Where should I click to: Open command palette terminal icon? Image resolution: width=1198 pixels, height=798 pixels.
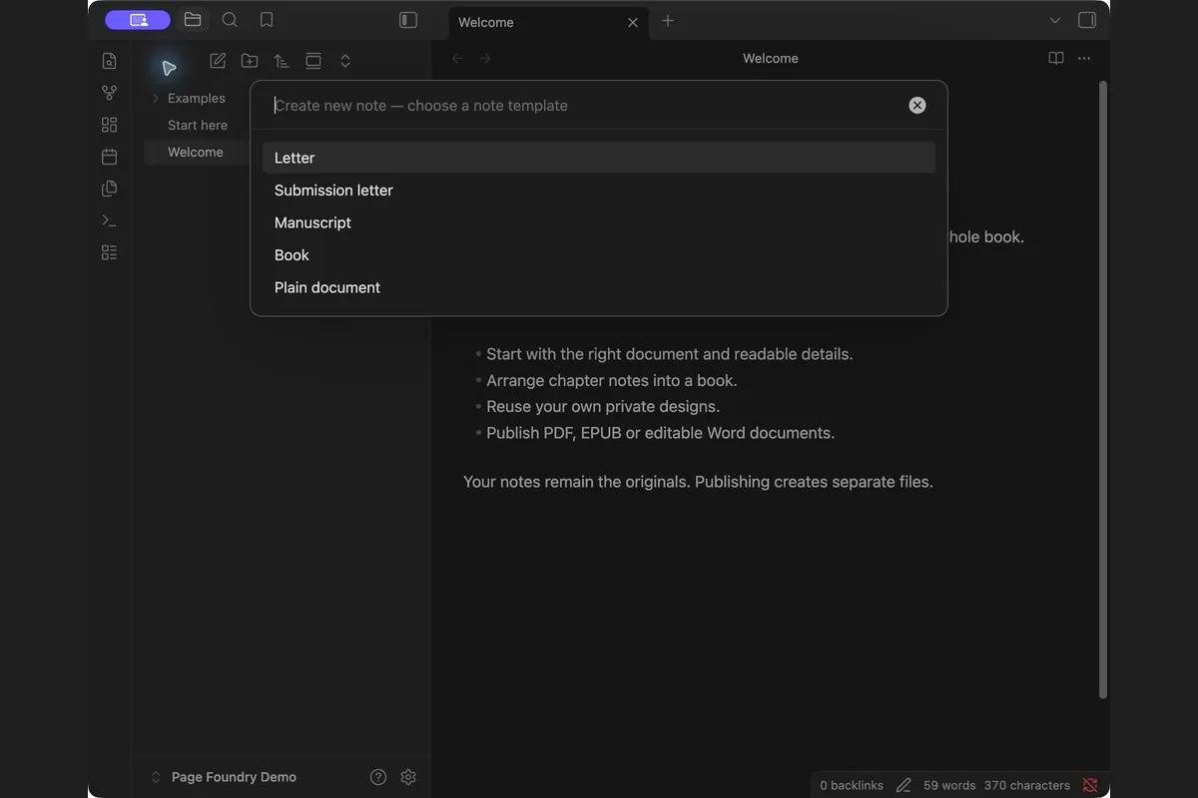click(110, 220)
